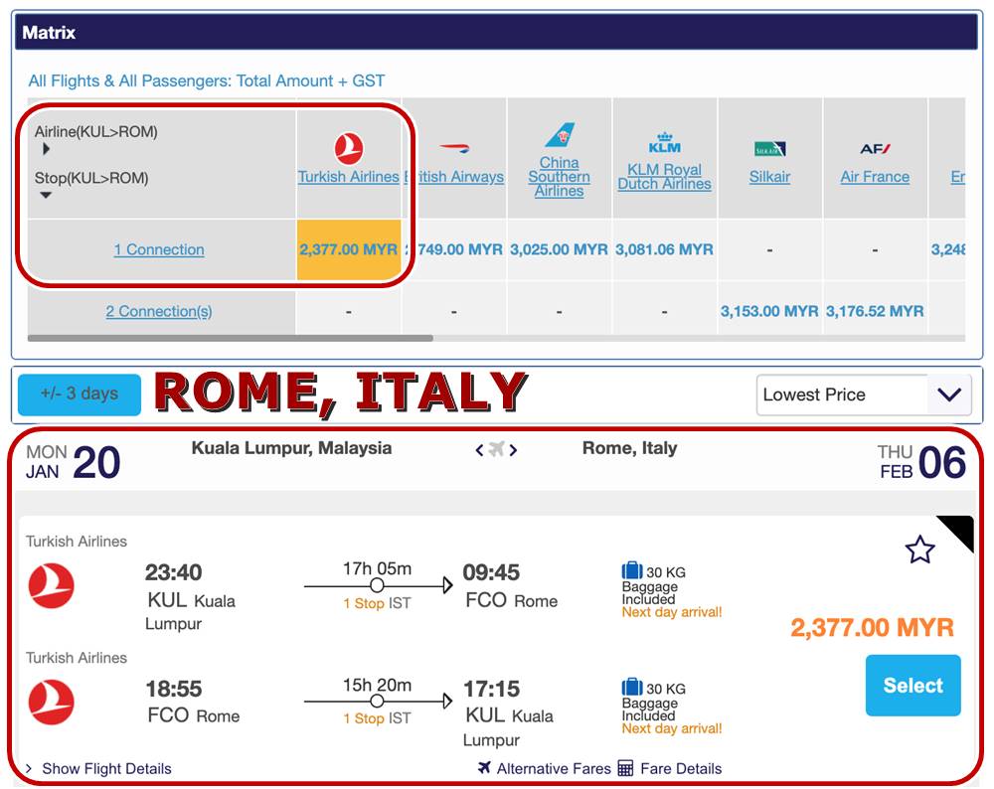Click the Turkish Airlines logo in Matrix header
The image size is (994, 789).
pyautogui.click(x=349, y=148)
